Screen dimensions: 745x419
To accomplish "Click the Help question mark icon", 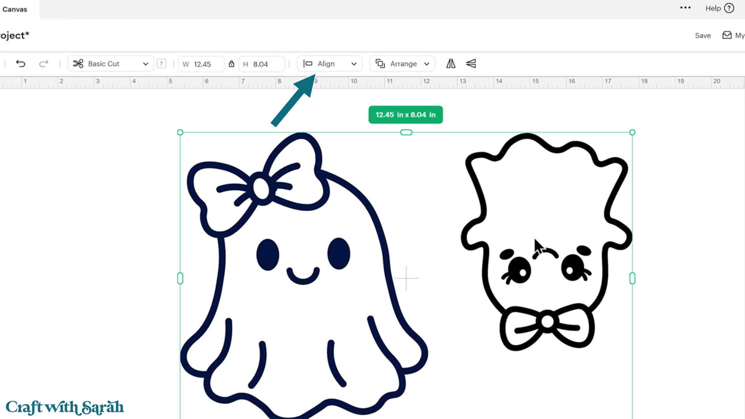I will tap(729, 8).
